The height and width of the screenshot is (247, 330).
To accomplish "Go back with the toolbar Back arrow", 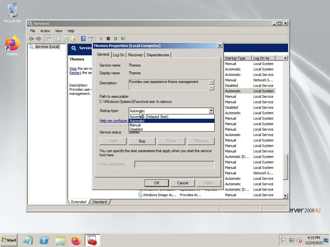I will 31,39.
